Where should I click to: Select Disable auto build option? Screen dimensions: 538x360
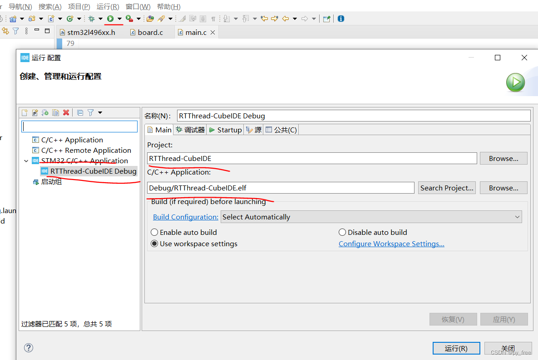(x=342, y=232)
